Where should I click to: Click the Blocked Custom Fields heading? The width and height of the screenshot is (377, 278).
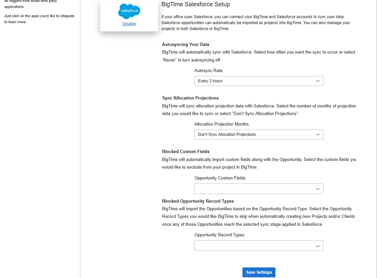pyautogui.click(x=186, y=152)
